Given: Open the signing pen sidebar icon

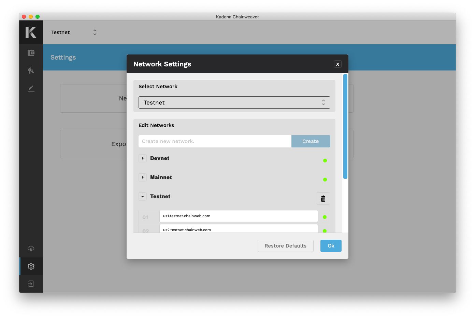Looking at the screenshot, I should pyautogui.click(x=31, y=89).
